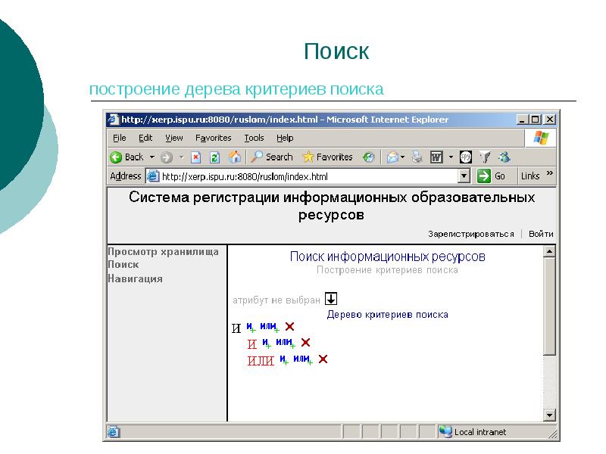Screen dimensions: 606x454
Task: Add ИЛИ child to root И node
Action: (269, 327)
